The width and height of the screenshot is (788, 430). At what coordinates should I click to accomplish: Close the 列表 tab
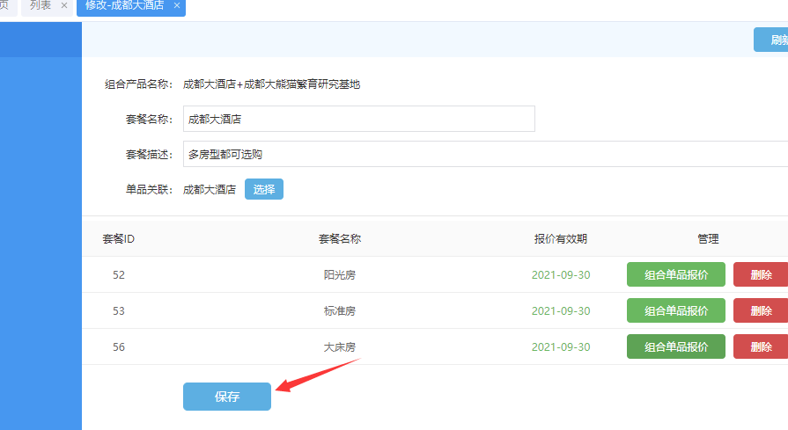64,5
